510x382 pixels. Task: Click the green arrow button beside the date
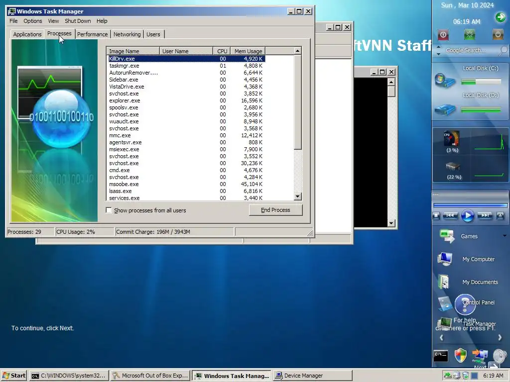(500, 17)
